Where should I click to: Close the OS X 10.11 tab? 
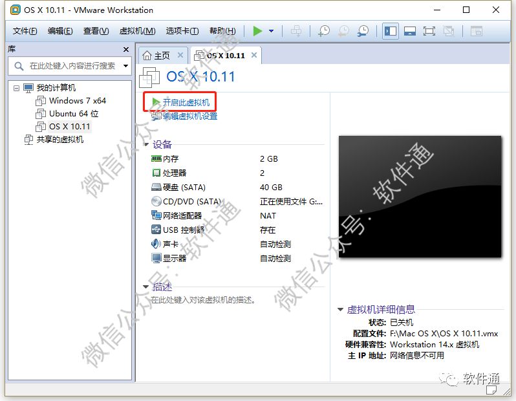tap(254, 55)
